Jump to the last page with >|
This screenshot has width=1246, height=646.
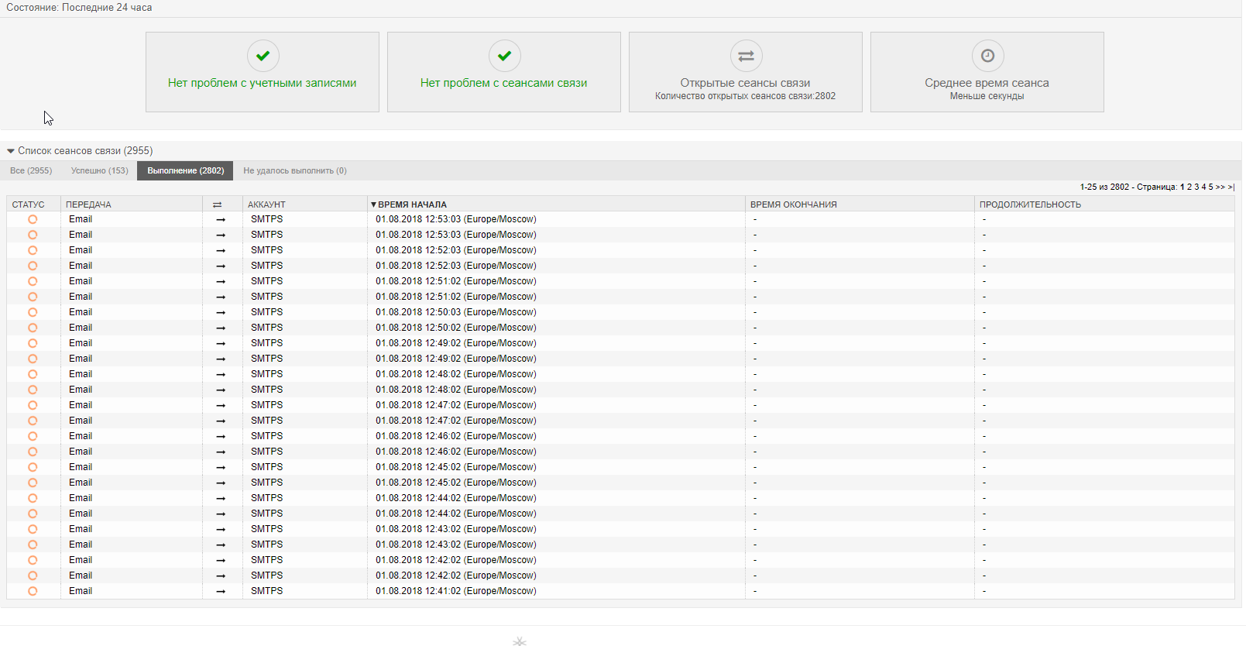coord(1231,187)
